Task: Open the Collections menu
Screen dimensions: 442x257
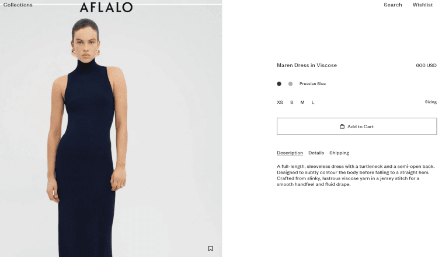Action: click(x=18, y=5)
